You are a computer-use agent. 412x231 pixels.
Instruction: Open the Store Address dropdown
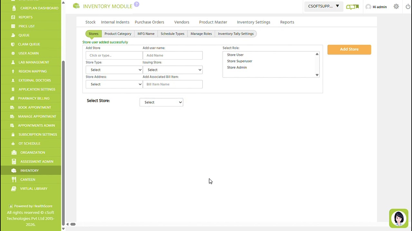114,84
